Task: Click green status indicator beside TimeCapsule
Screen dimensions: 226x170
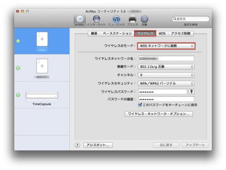Action: tap(18, 95)
